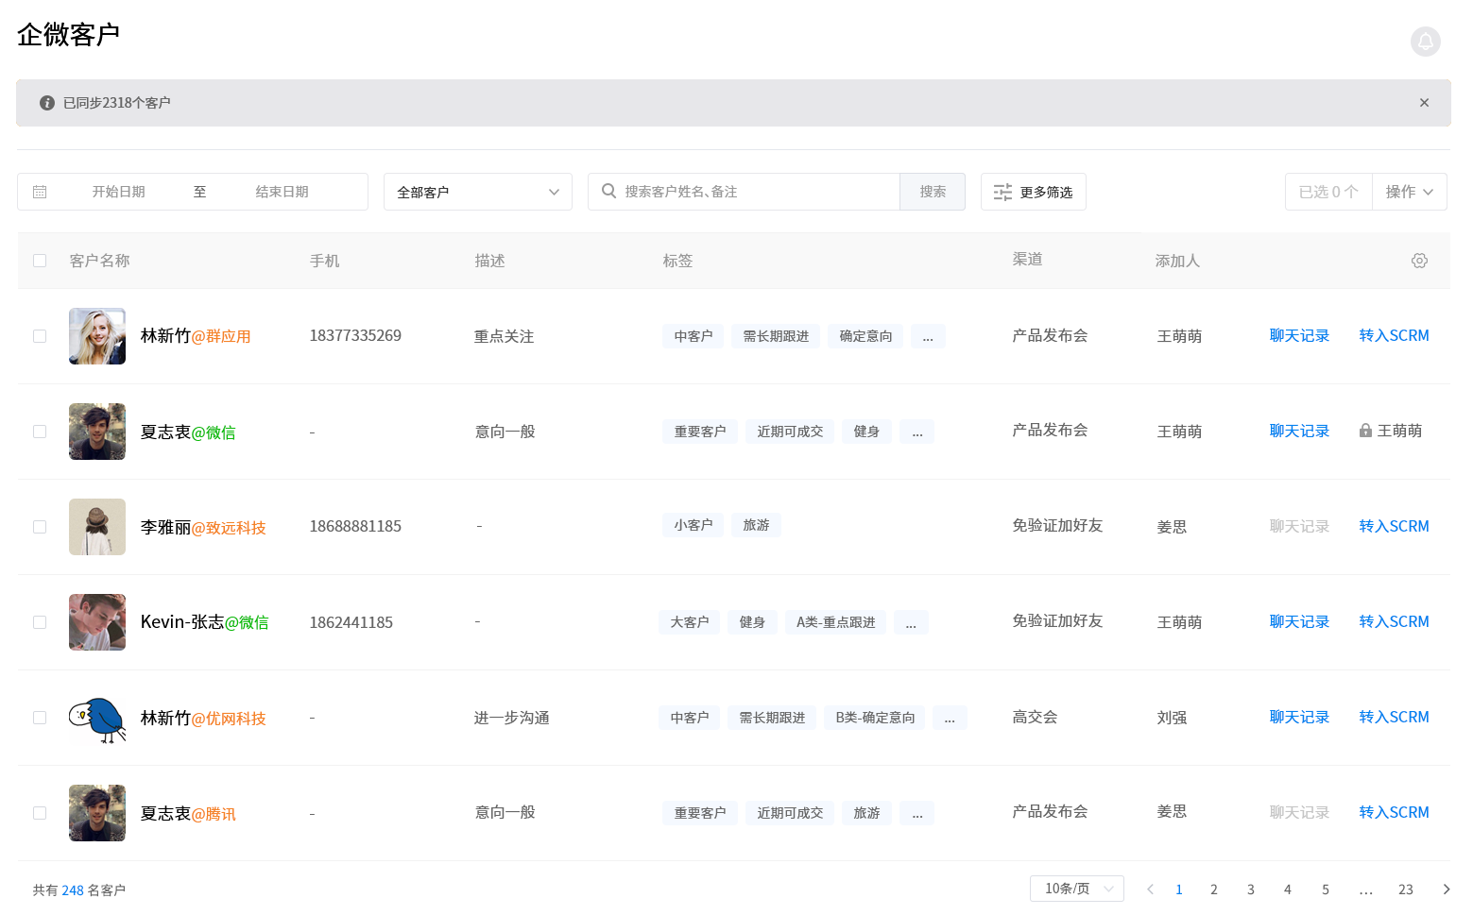Click 转入SCRM for 夏志衷@腾讯
This screenshot has width=1473, height=915.
tap(1394, 813)
